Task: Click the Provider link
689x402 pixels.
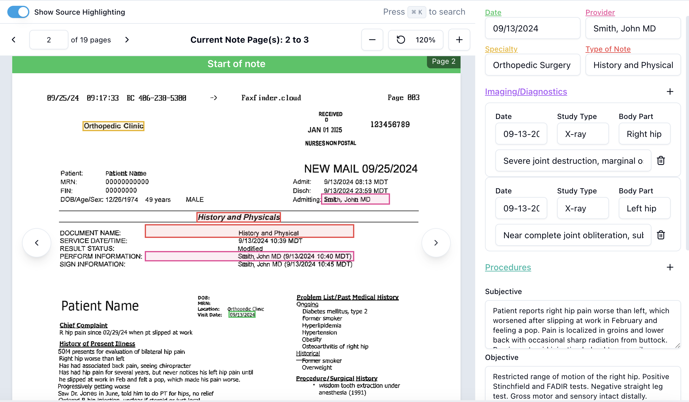Action: click(600, 12)
